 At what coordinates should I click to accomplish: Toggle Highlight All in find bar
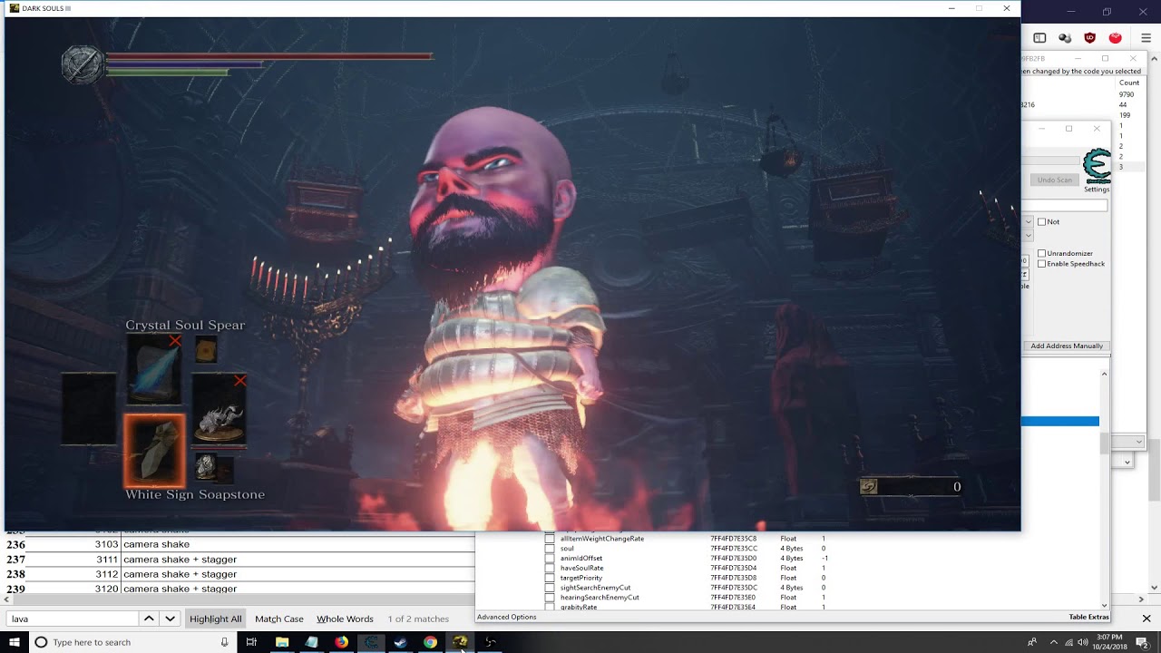tap(216, 619)
